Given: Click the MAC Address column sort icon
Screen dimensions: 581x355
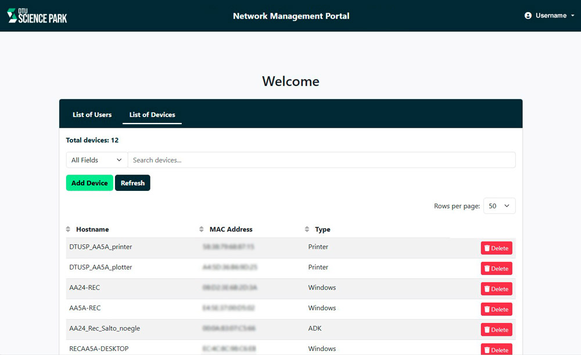Looking at the screenshot, I should pos(202,229).
